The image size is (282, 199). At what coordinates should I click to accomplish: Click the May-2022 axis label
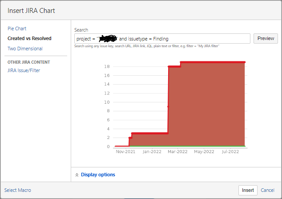coord(204,152)
